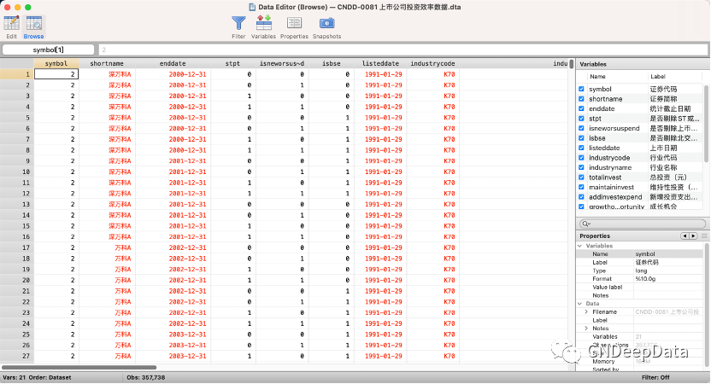Open Snapshots camera icon
Image resolution: width=711 pixels, height=384 pixels.
tap(327, 23)
